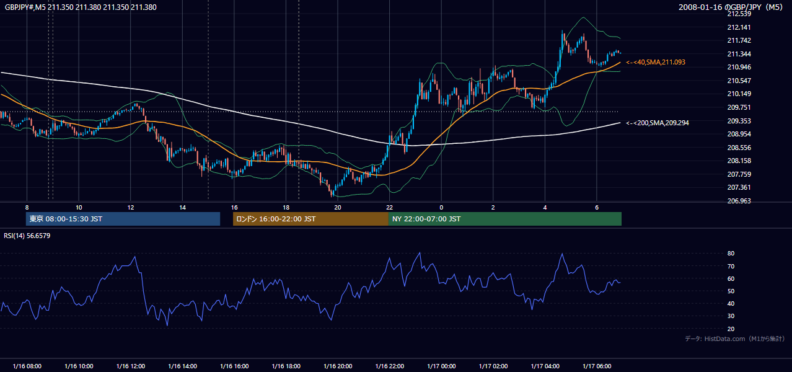This screenshot has width=792, height=372.
Task: Click price axis value 207.361
Action: 738,187
